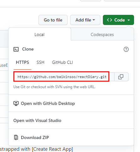Click the 'Use Git or checkout with SVN' text
Screen dimensions: 140x152
coord(54,87)
